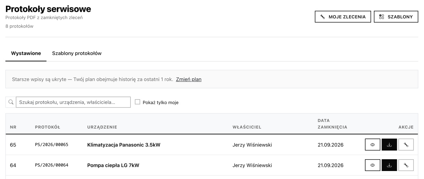Enable Pokaż tylko moje checkbox

tap(137, 102)
